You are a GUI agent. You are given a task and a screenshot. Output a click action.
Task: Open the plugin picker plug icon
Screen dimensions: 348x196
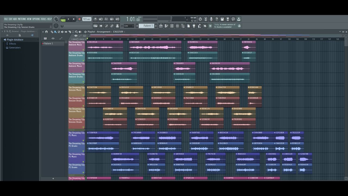(194, 26)
